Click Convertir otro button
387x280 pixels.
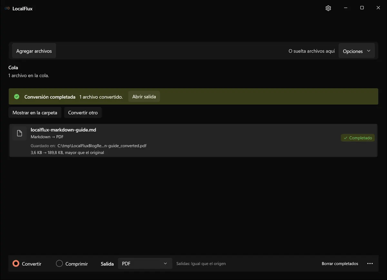click(83, 113)
